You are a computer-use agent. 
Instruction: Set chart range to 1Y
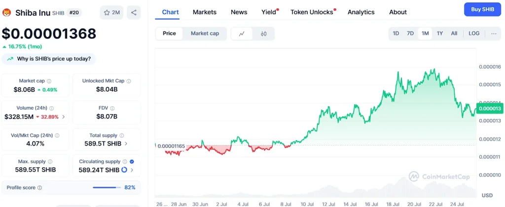pos(439,33)
